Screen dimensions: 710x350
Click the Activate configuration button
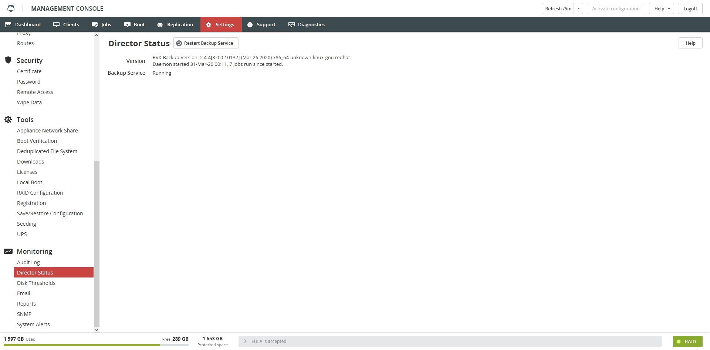(616, 9)
